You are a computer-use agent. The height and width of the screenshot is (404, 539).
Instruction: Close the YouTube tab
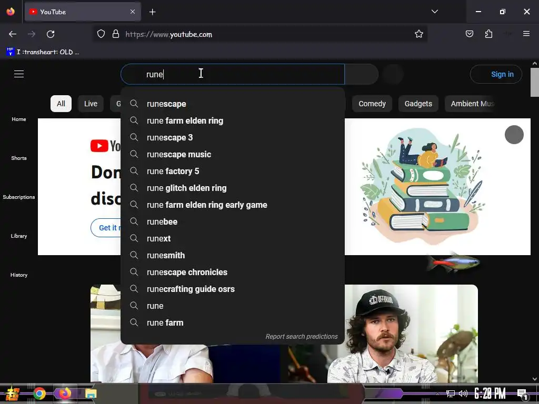click(133, 12)
